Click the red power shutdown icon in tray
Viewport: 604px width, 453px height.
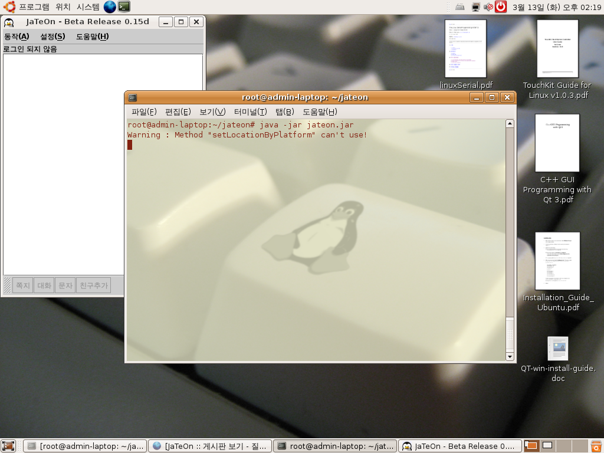[500, 6]
